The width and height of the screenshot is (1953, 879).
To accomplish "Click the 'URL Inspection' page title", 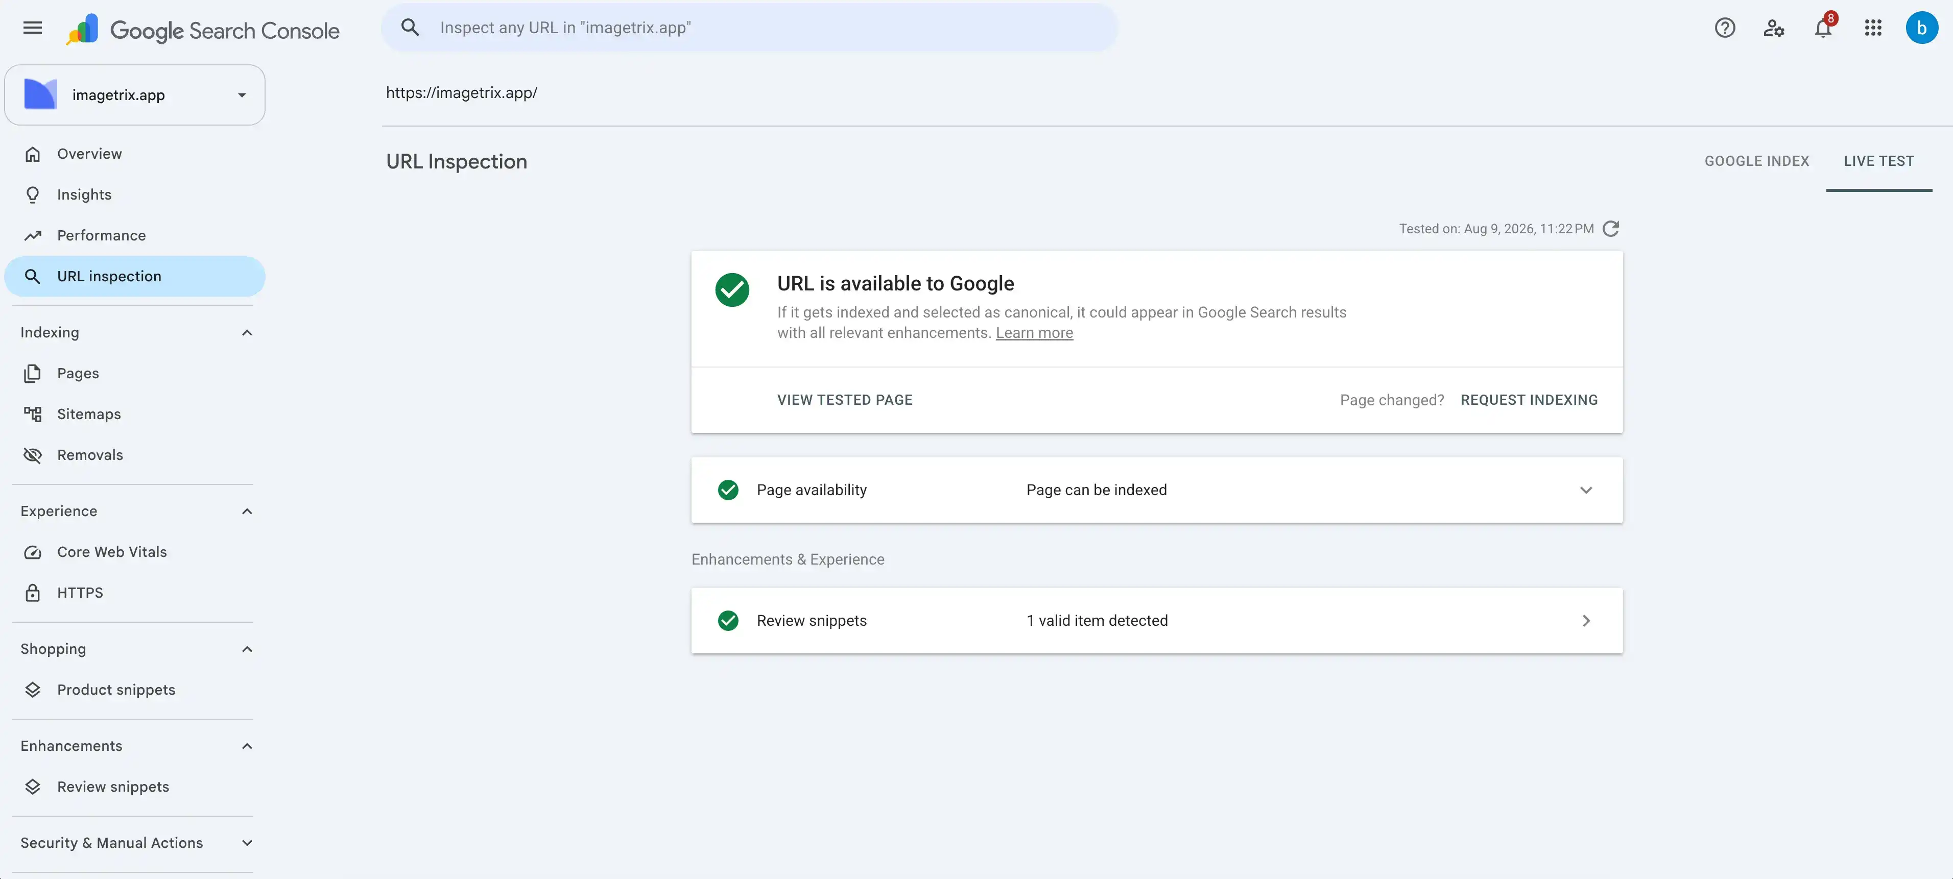I will pos(457,161).
